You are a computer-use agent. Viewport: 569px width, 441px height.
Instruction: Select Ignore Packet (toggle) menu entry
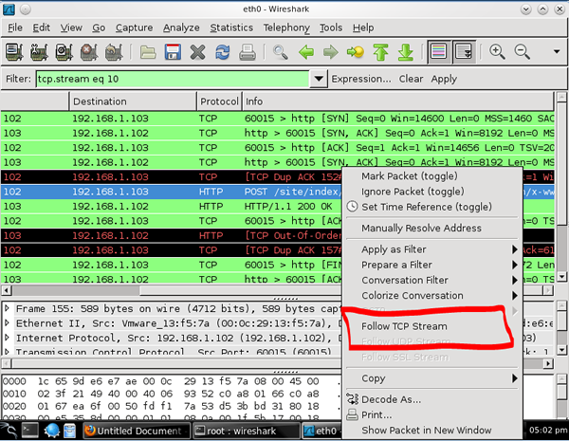(x=431, y=192)
